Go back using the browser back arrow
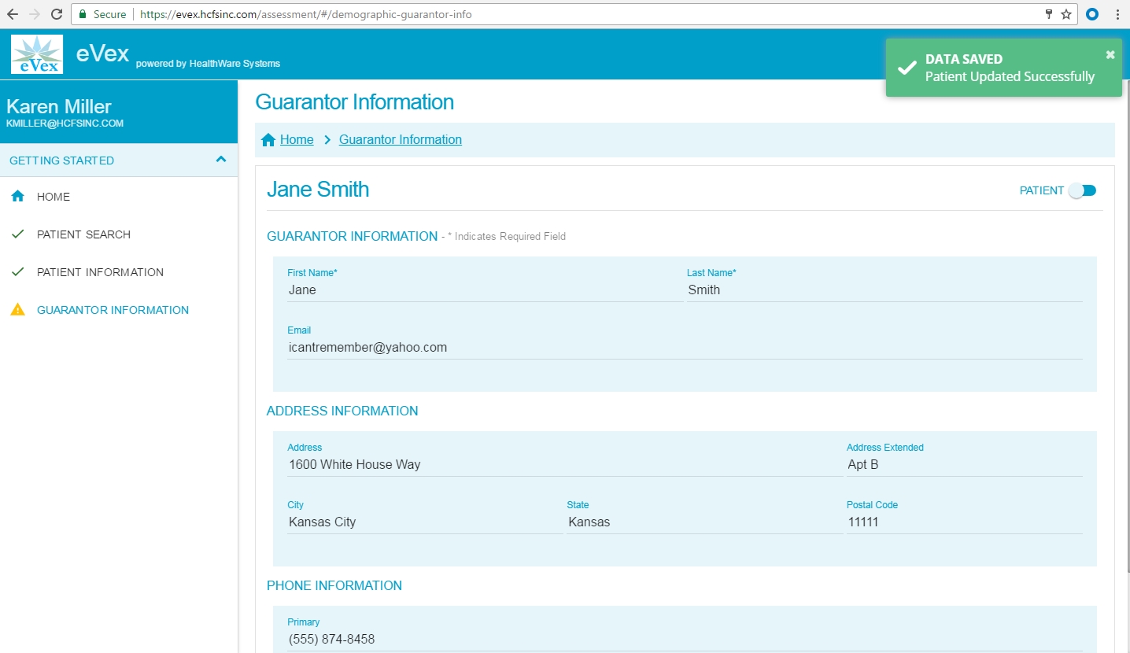Image resolution: width=1130 pixels, height=653 pixels. point(13,14)
